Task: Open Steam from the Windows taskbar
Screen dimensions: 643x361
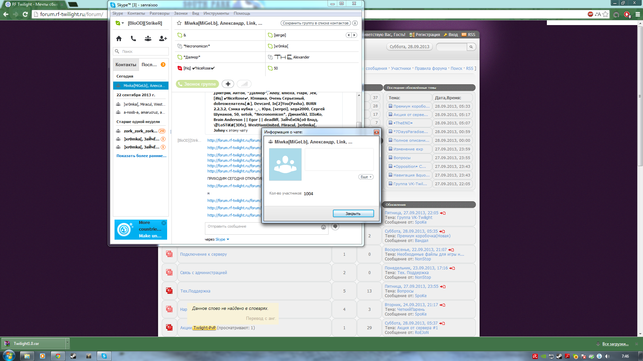Action: click(73, 356)
